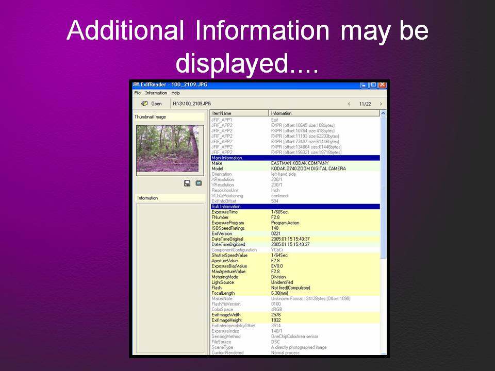Open the Help menu

[175, 93]
